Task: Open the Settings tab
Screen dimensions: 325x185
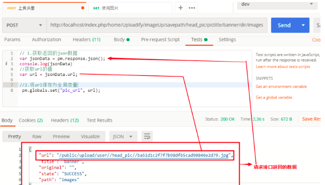Action: point(227,39)
